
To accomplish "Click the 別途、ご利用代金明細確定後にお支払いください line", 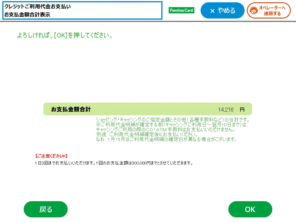I will (147, 134).
